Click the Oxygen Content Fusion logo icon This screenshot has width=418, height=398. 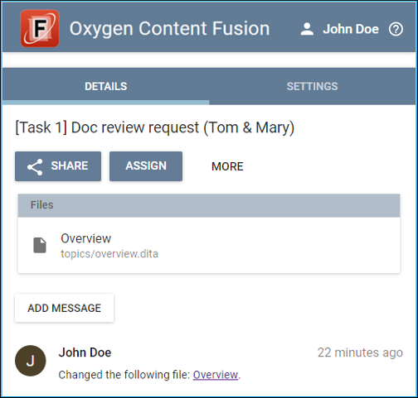click(x=40, y=28)
